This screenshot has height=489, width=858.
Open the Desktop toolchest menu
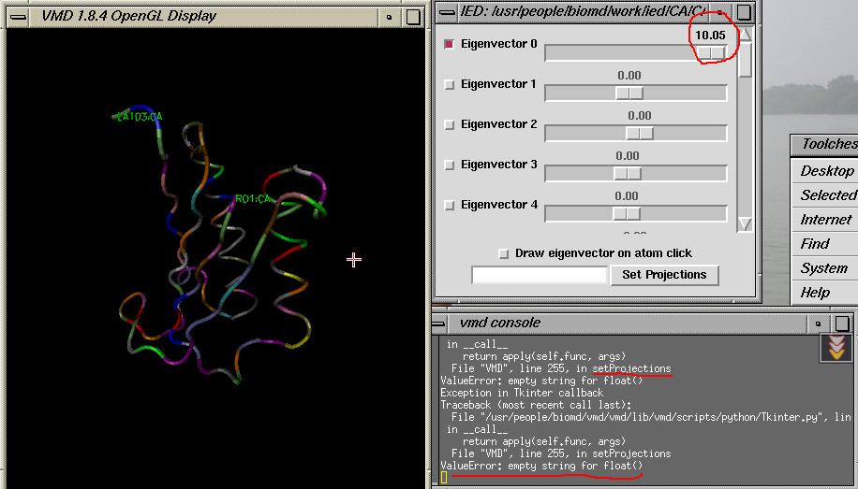pos(826,171)
